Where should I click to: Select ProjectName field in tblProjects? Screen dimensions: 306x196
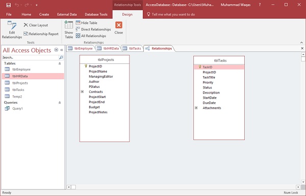point(98,71)
